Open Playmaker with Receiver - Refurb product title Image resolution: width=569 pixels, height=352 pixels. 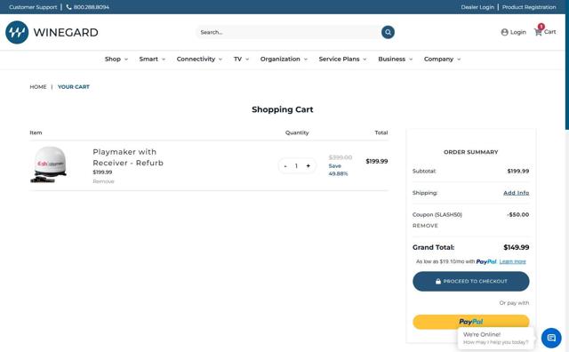pos(128,157)
